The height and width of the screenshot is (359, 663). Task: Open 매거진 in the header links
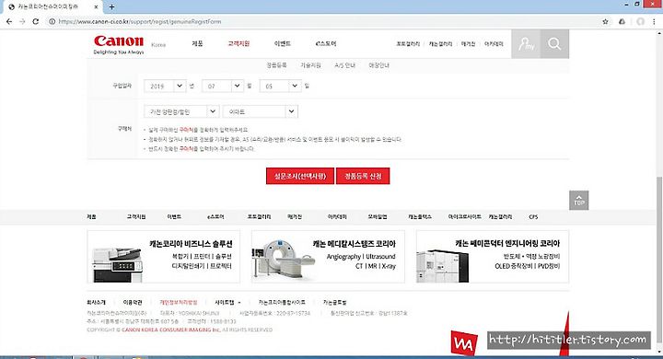tap(468, 44)
